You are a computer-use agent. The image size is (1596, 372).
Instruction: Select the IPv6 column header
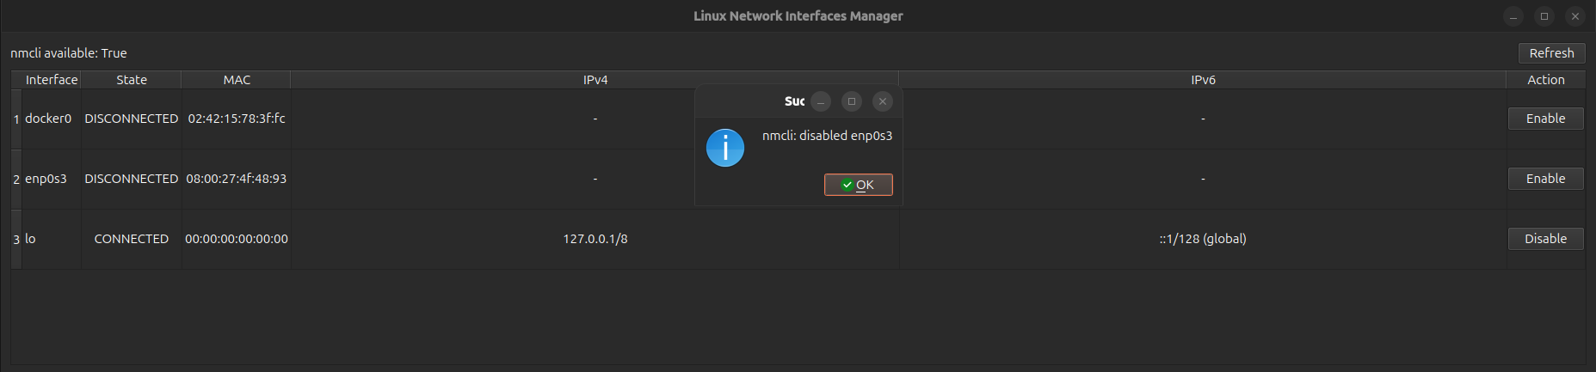(1203, 80)
